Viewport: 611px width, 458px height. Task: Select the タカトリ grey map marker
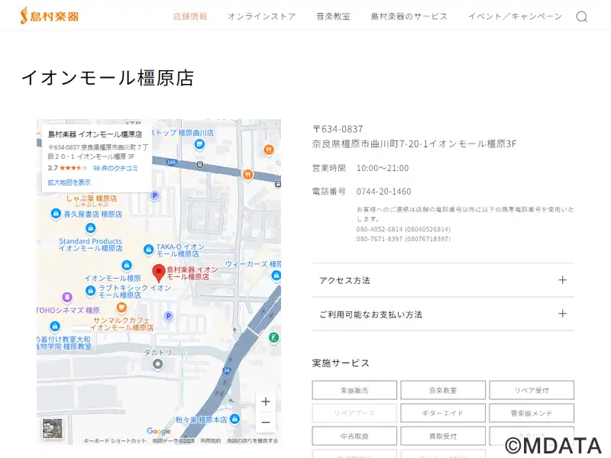tap(158, 364)
